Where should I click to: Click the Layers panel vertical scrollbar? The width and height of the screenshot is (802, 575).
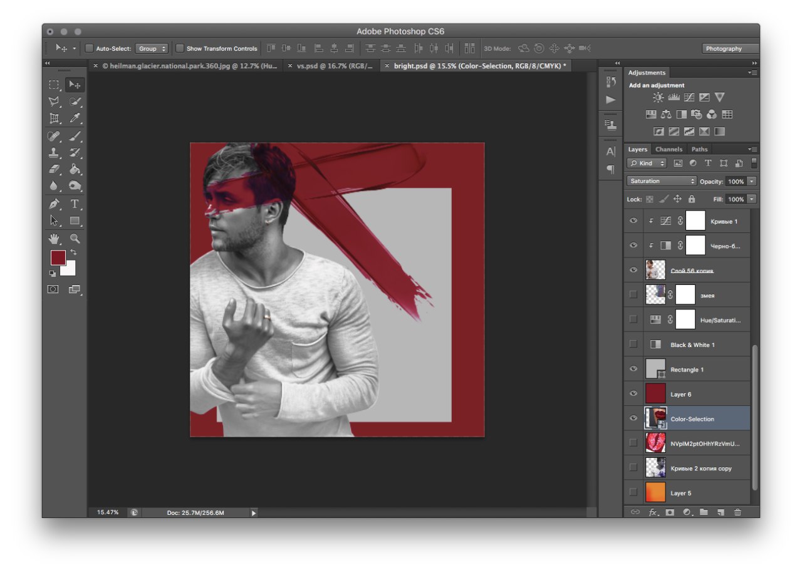coord(754,417)
